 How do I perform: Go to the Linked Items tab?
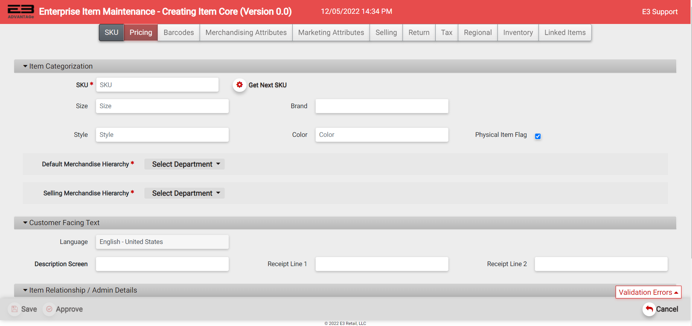(565, 33)
